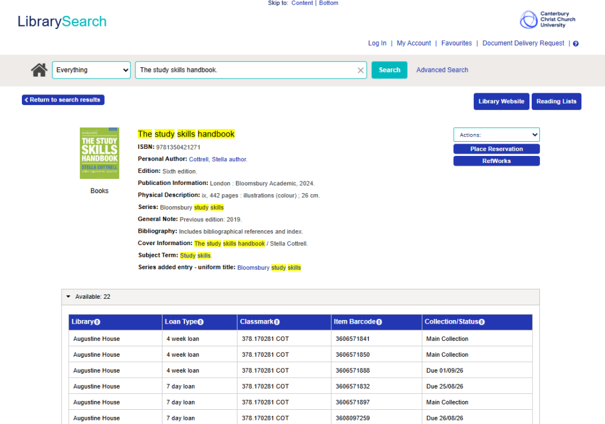Image resolution: width=605 pixels, height=424 pixels.
Task: Click the Books format label
Action: coord(99,191)
